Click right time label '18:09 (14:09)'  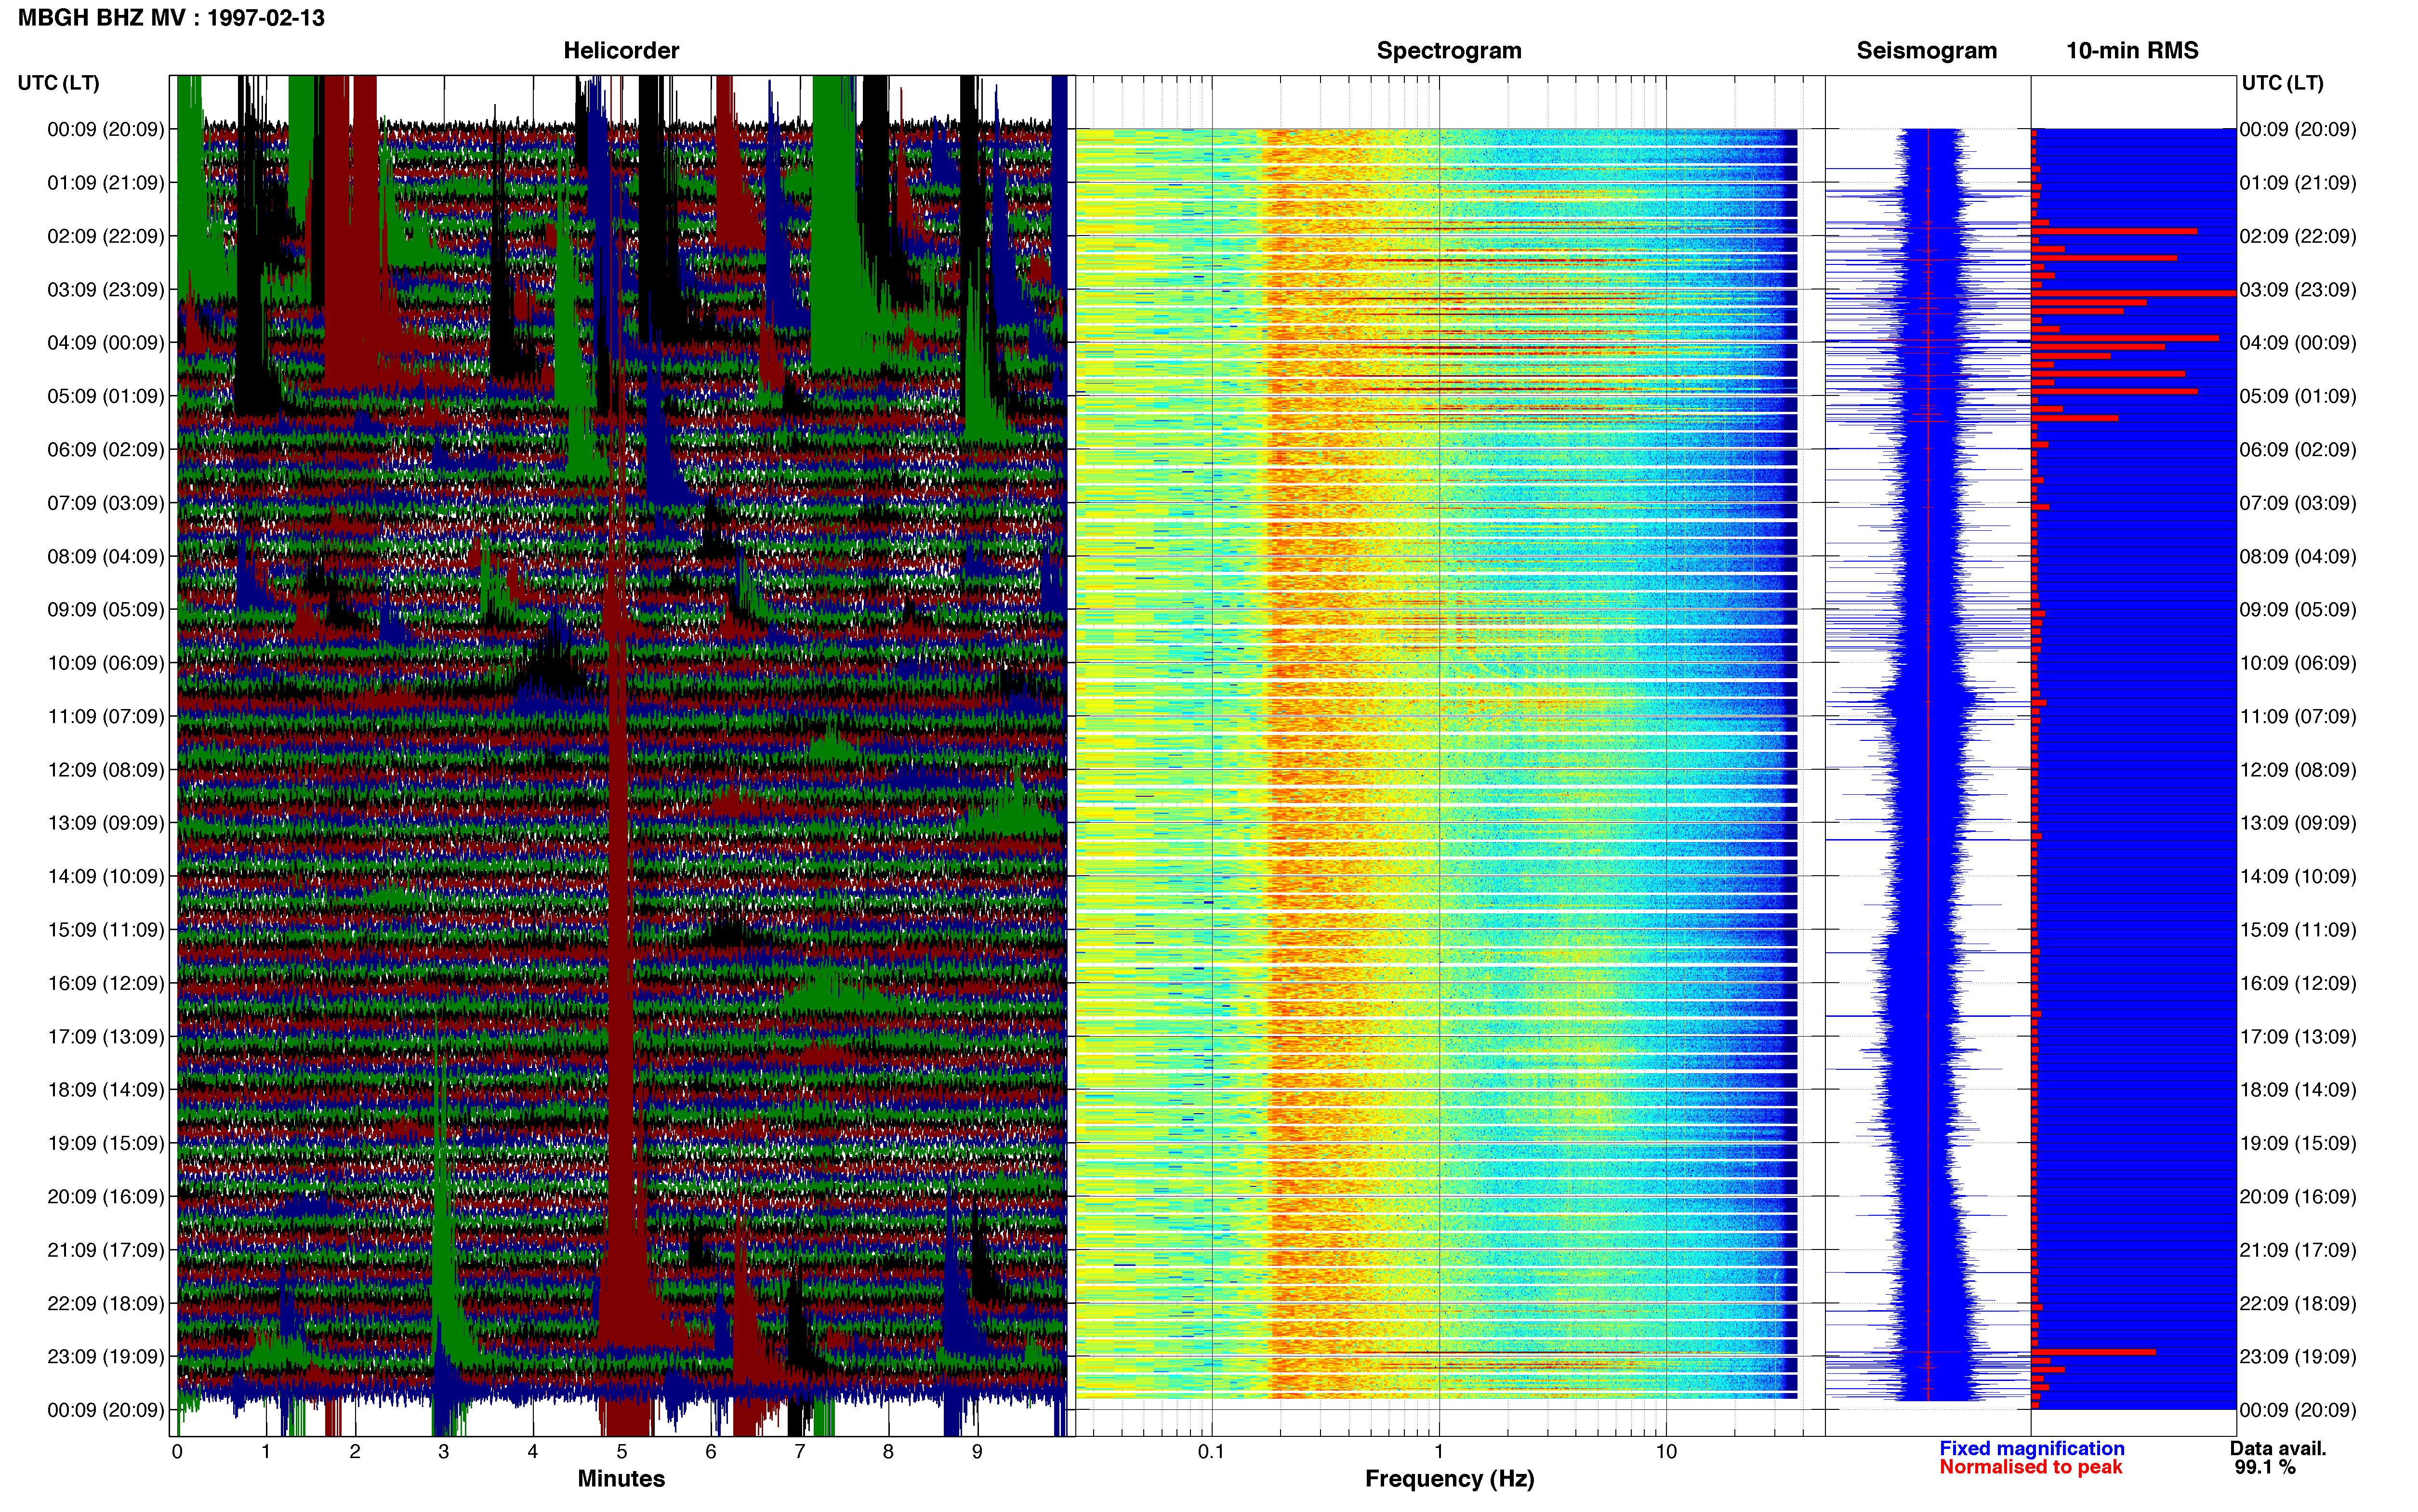pos(2298,1090)
